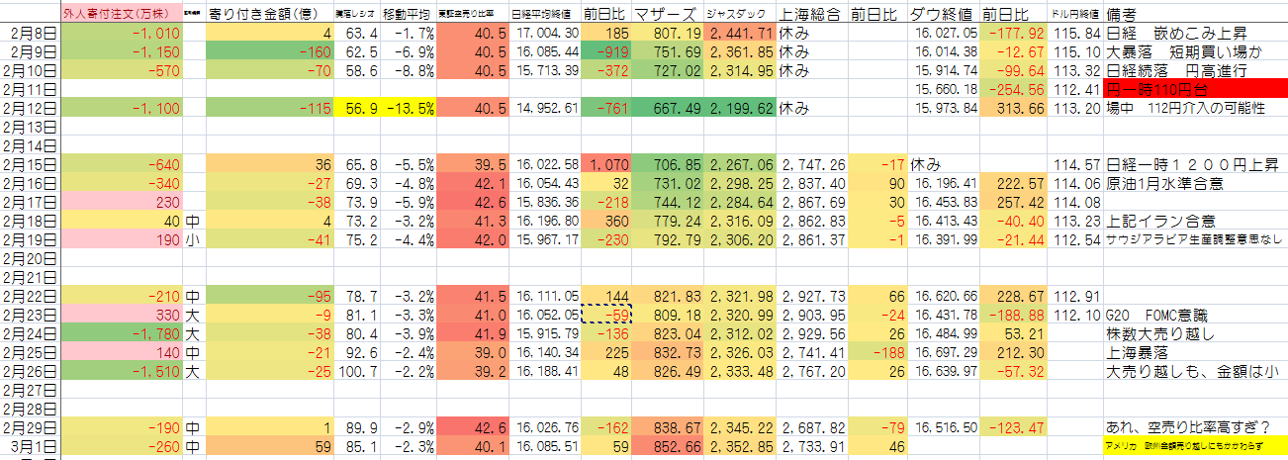The width and height of the screenshot is (1288, 460).
Task: Select the 3月1日 date cell
Action: (30, 446)
